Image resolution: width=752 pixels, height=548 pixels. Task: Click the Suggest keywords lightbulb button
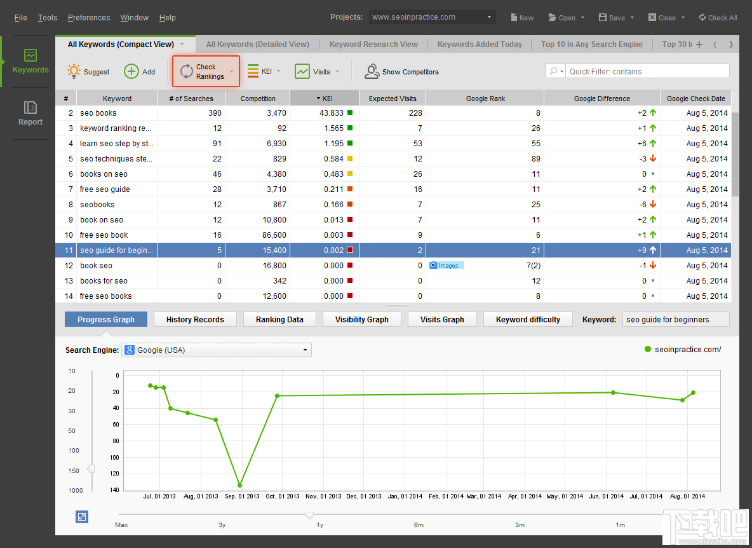pos(89,71)
